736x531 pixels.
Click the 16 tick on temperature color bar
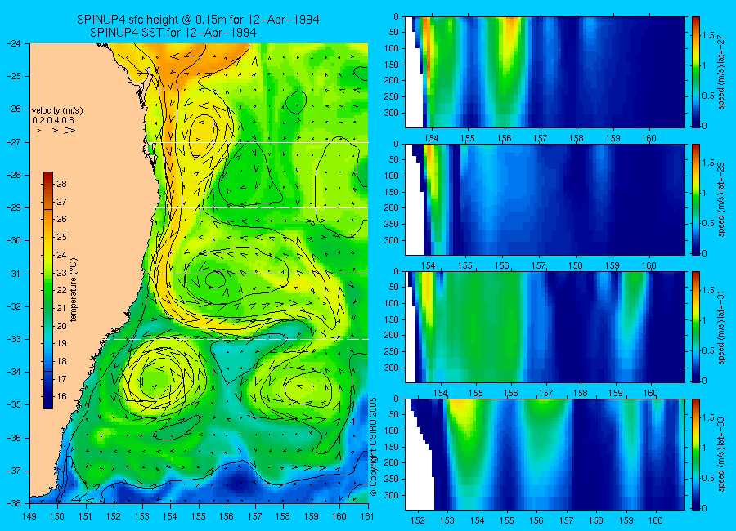pyautogui.click(x=61, y=396)
